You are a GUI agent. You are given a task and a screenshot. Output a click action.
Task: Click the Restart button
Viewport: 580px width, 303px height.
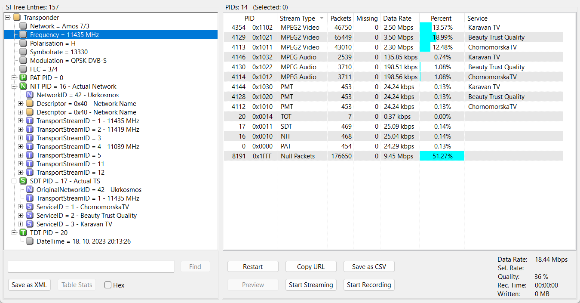click(x=253, y=267)
